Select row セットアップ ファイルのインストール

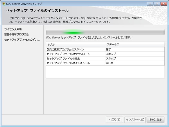(105, 63)
